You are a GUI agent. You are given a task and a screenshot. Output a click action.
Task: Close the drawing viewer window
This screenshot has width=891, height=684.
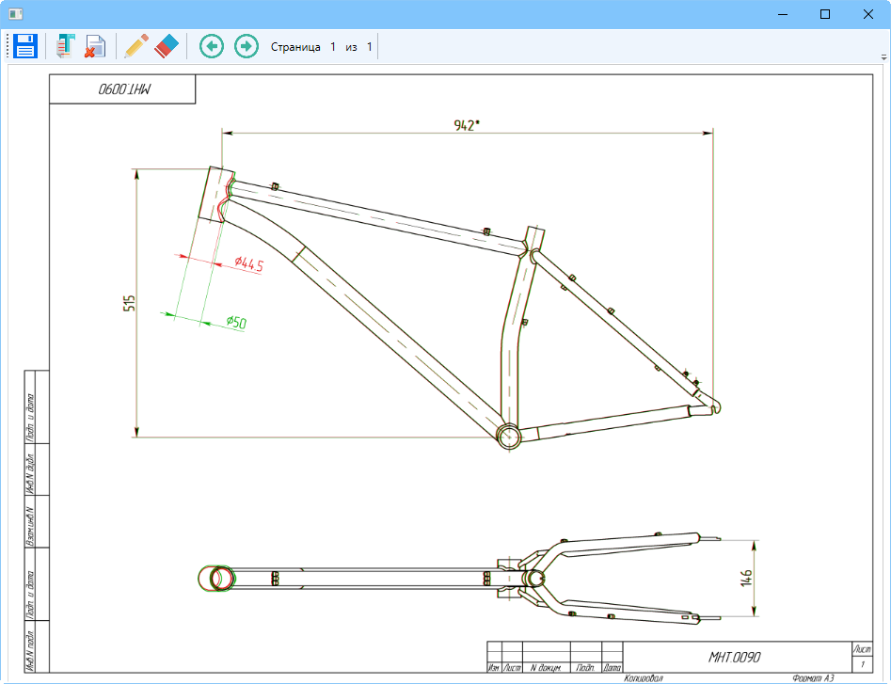click(868, 14)
